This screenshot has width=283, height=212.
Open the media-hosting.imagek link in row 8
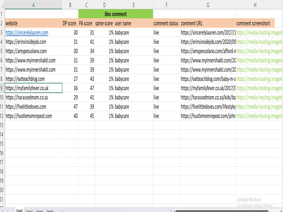(x=259, y=79)
